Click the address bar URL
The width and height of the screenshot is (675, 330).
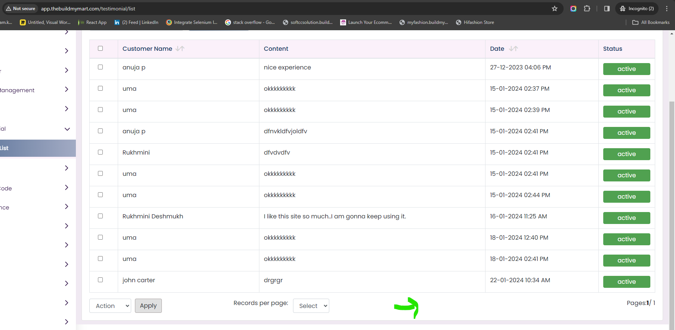88,9
